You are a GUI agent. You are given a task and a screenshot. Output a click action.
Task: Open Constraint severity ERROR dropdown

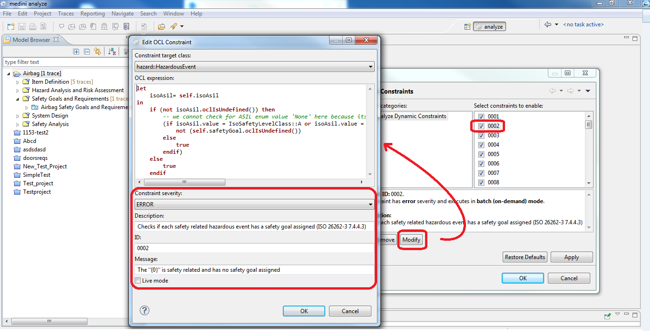(x=254, y=205)
